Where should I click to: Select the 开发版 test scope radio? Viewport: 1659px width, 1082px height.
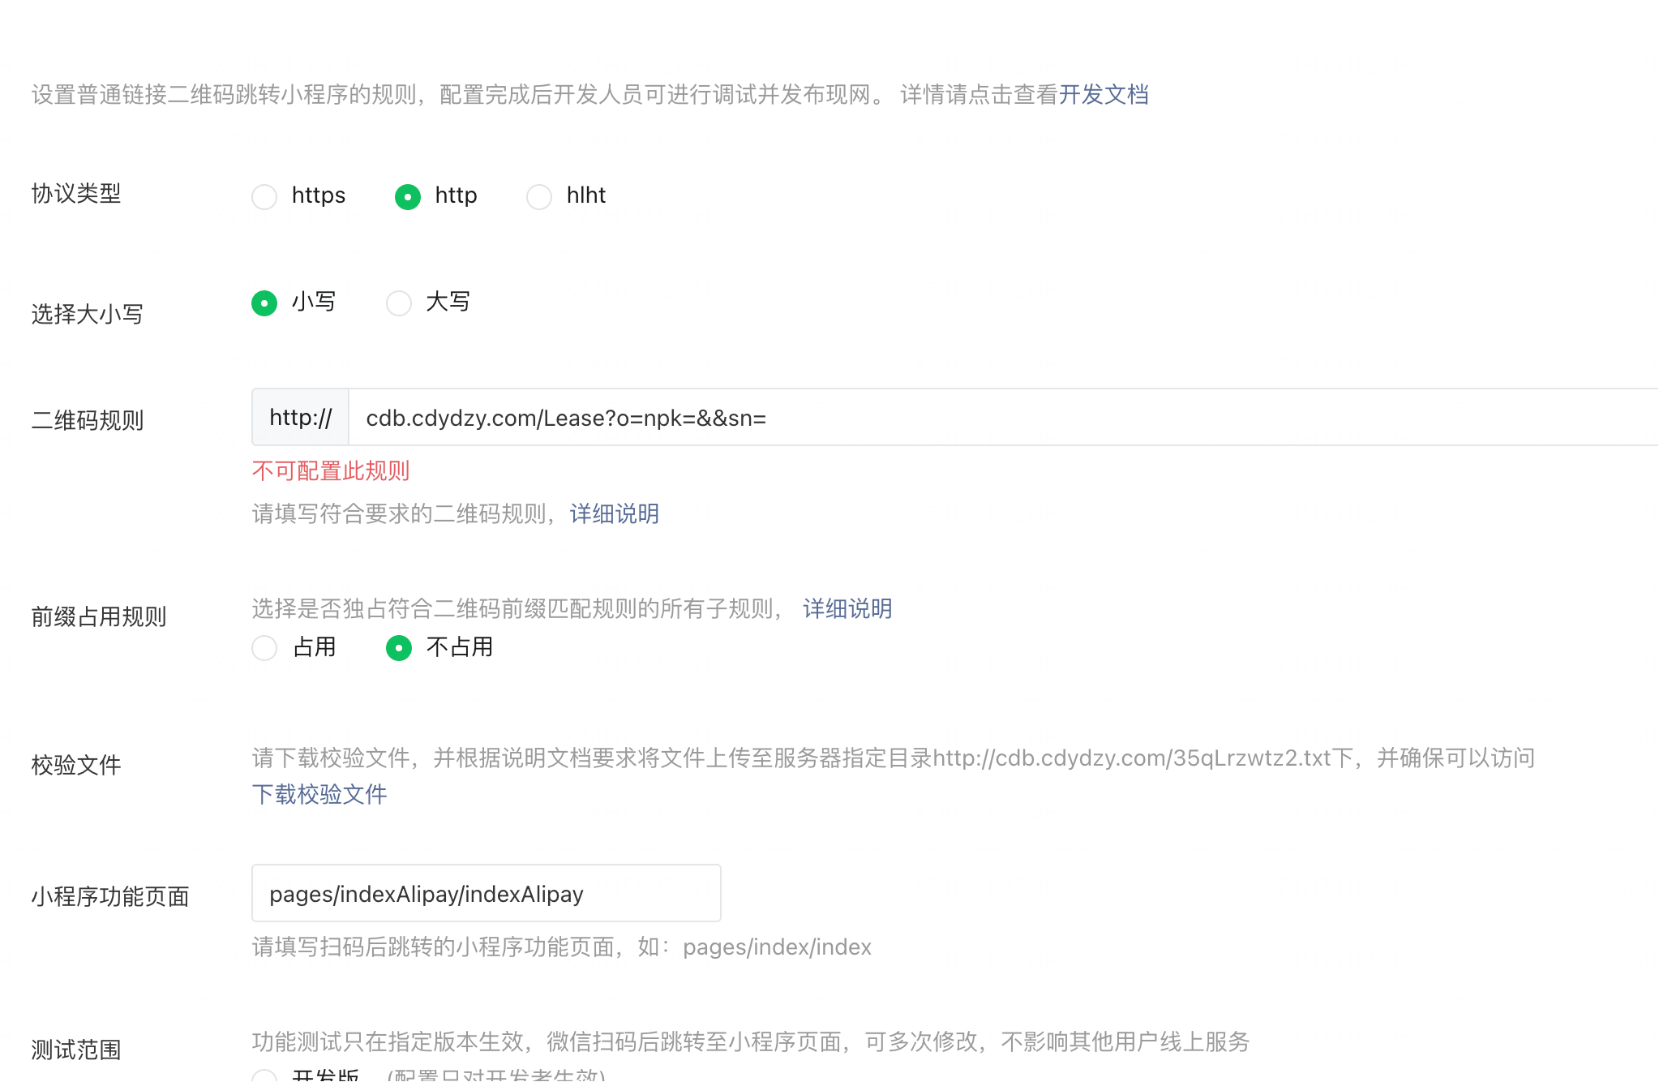[264, 1076]
